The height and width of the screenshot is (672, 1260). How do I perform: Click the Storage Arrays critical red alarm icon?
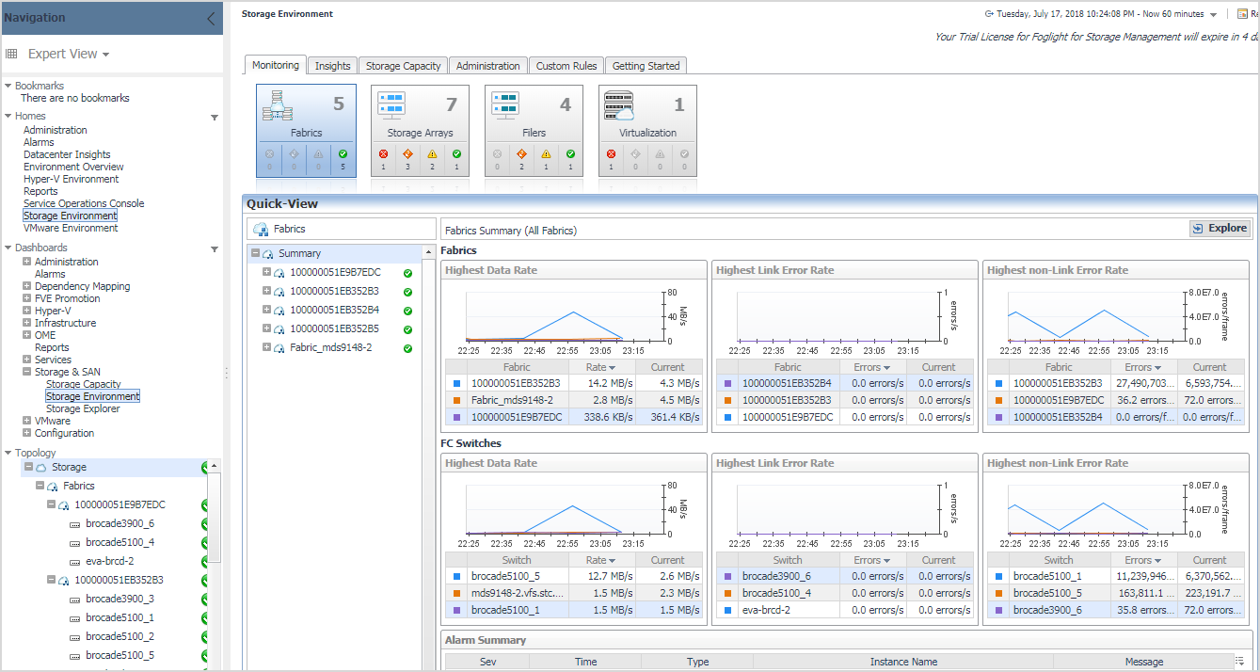tap(383, 154)
